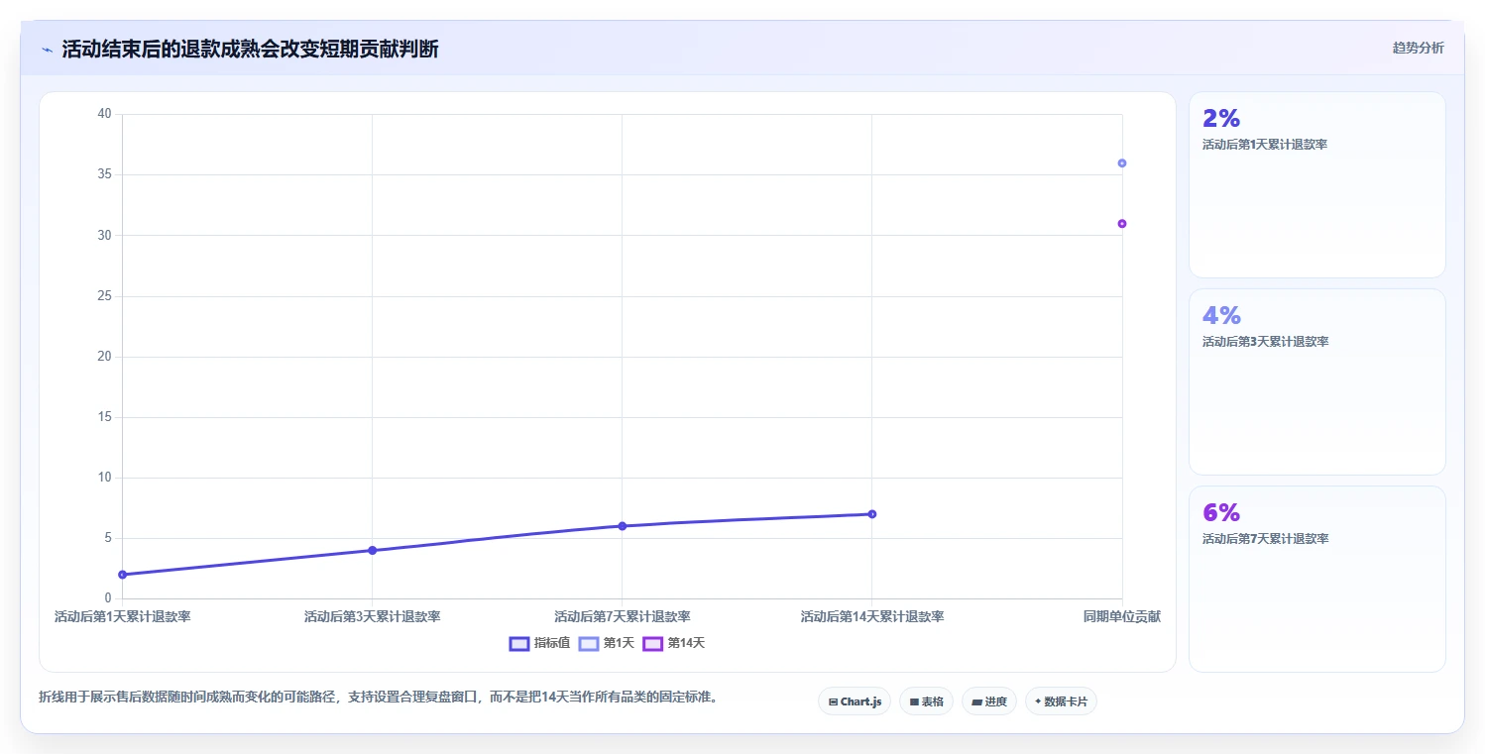
Task: Click the 表格 tag
Action: pyautogui.click(x=926, y=701)
